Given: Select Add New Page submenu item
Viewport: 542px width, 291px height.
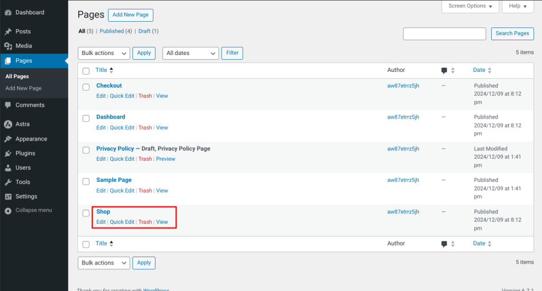Looking at the screenshot, I should click(23, 88).
